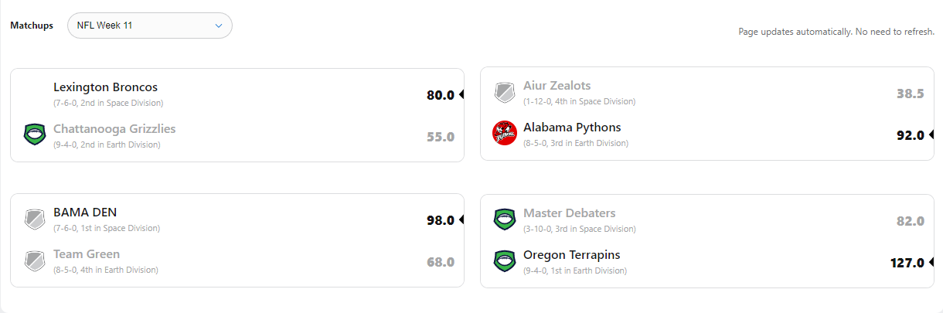This screenshot has width=943, height=313.
Task: Click the Aiur Zealots team name
Action: (557, 86)
